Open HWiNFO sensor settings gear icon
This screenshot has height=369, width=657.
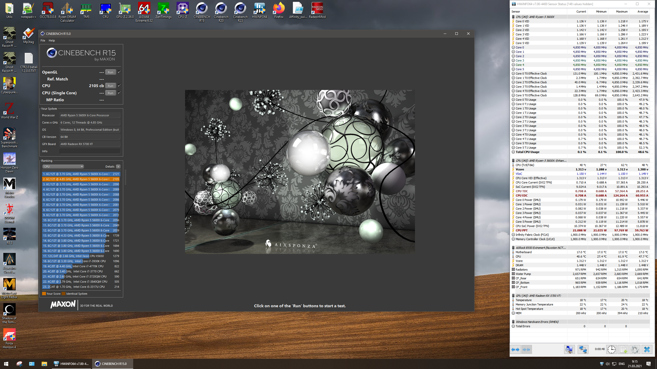tap(635, 350)
